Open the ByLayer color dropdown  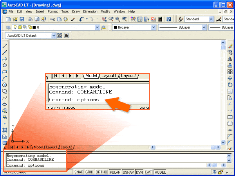(154, 27)
